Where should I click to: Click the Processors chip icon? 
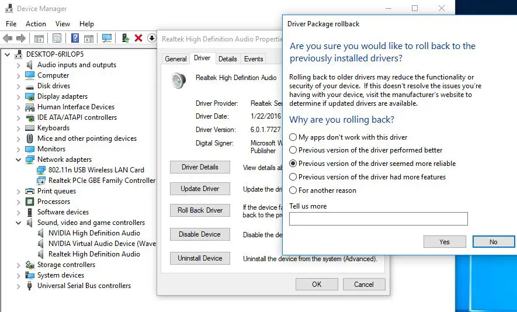point(30,202)
